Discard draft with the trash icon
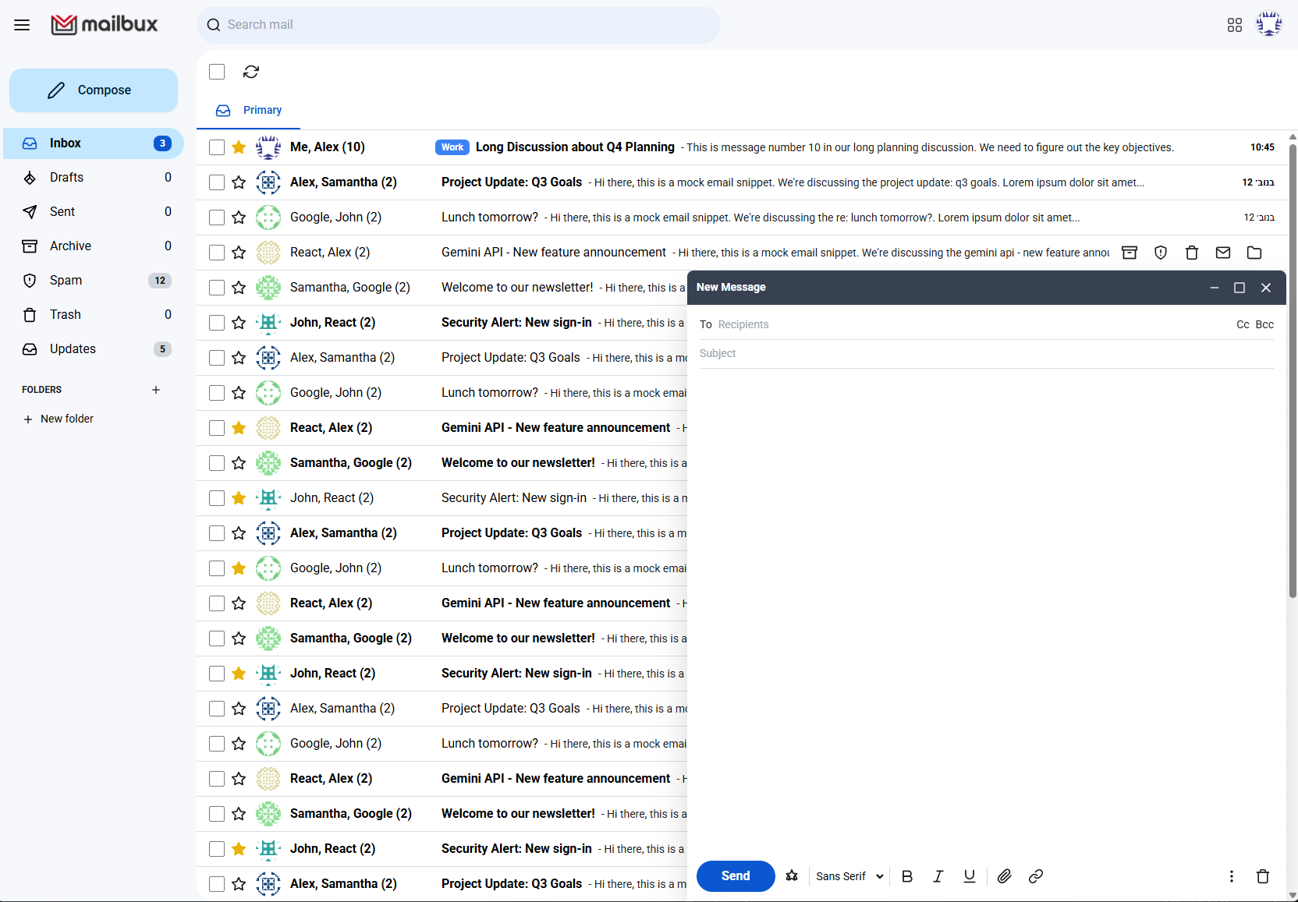 1262,876
